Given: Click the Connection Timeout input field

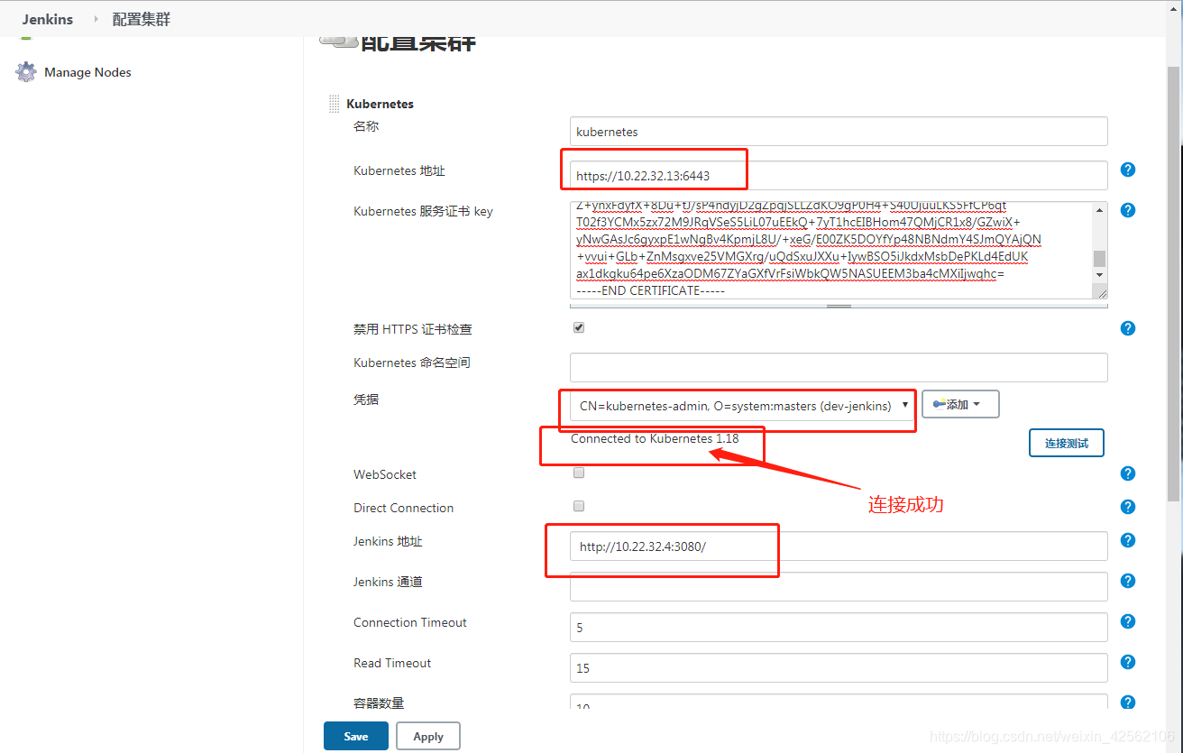Looking at the screenshot, I should (x=839, y=627).
